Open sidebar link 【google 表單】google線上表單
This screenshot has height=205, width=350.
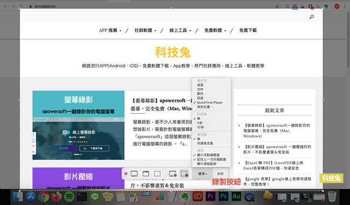tap(277, 181)
